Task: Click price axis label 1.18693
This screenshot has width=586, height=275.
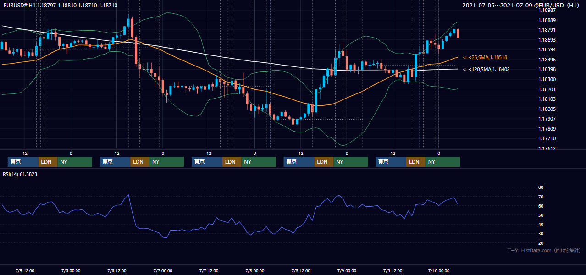Action: point(547,40)
